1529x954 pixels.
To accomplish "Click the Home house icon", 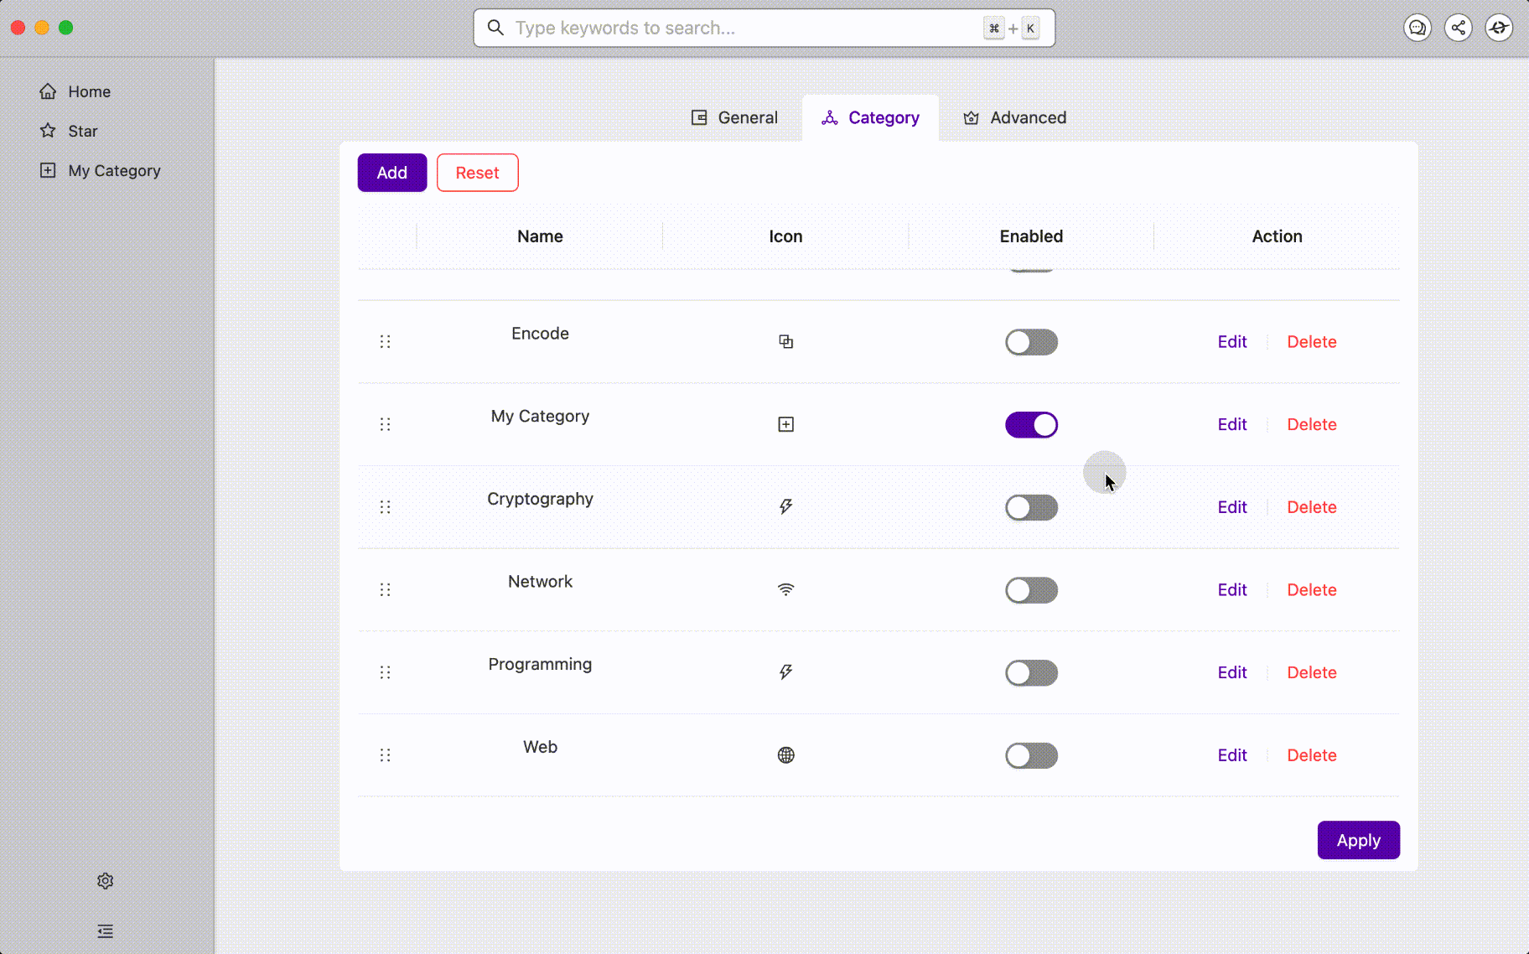I will coord(48,91).
